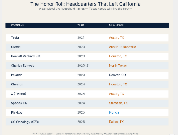Select the SpaceX HQ entry
This screenshot has width=178, height=135.
pos(19,103)
